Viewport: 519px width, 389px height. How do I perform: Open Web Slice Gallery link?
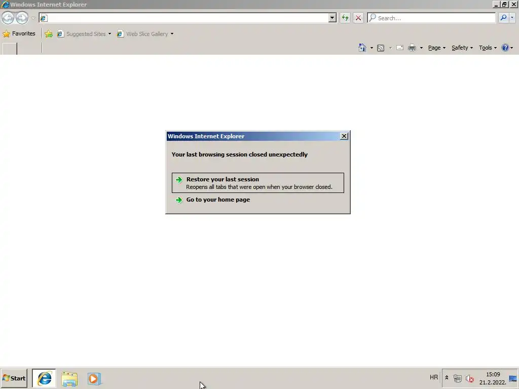[x=142, y=34]
